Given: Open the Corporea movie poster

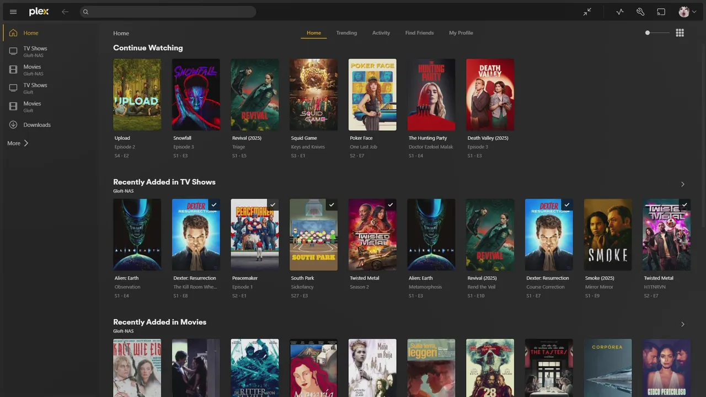Looking at the screenshot, I should (x=608, y=368).
